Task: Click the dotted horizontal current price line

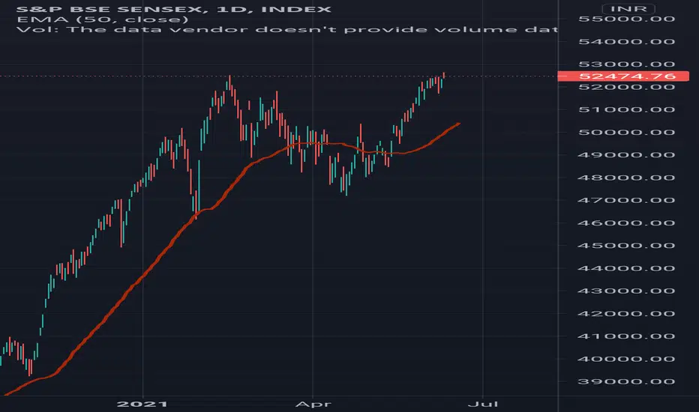Action: coord(278,76)
